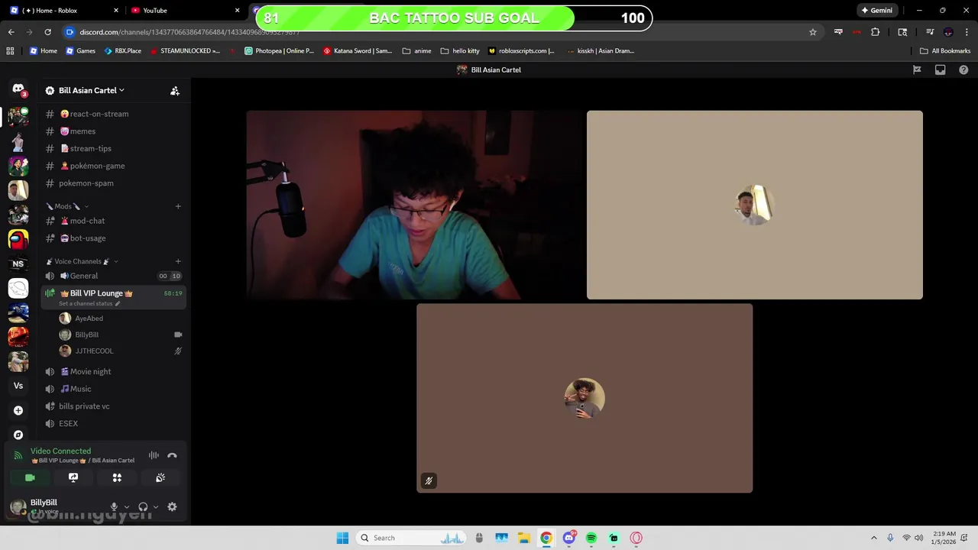Open Discover servers compass icon
Screen dimensions: 978x550
18,435
